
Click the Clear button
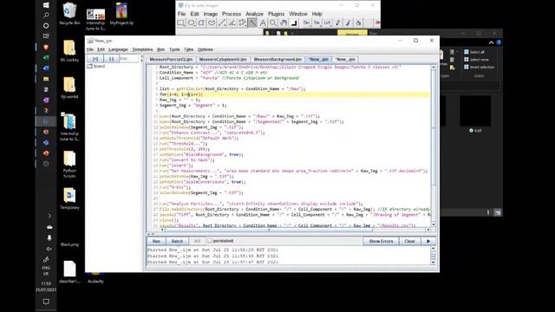(x=409, y=241)
